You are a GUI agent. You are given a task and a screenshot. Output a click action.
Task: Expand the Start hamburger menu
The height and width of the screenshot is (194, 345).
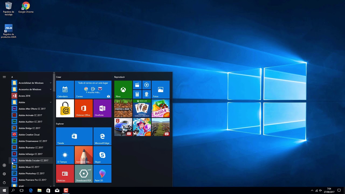(x=4, y=77)
